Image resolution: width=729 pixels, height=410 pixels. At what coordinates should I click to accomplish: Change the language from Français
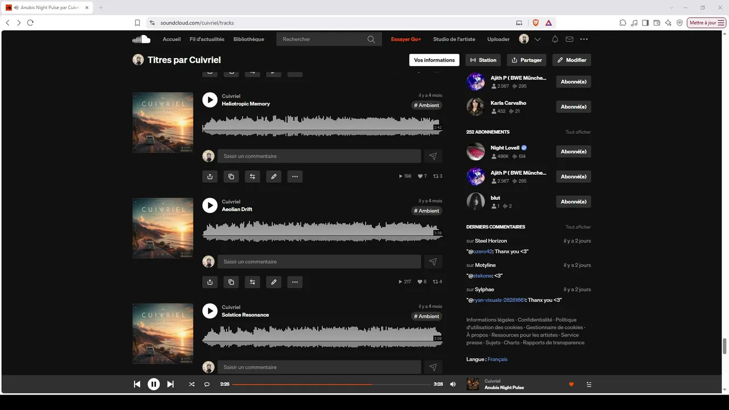point(497,359)
